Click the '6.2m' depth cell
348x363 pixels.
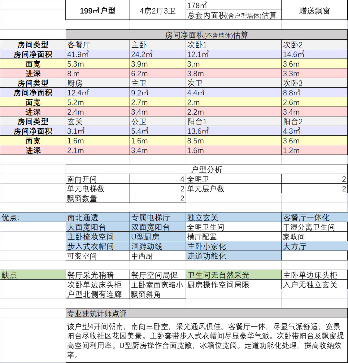pyautogui.click(x=158, y=73)
